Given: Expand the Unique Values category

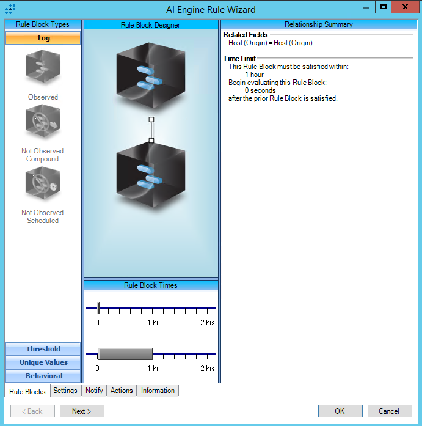Looking at the screenshot, I should (43, 362).
